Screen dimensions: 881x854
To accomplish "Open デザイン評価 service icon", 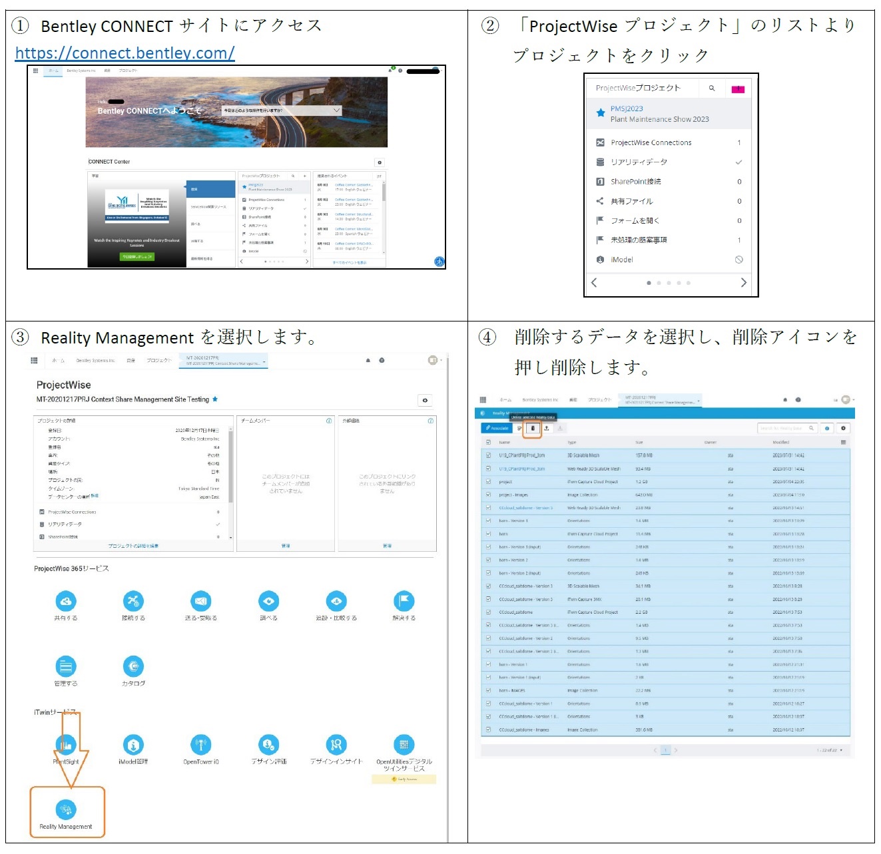I will coord(268,745).
